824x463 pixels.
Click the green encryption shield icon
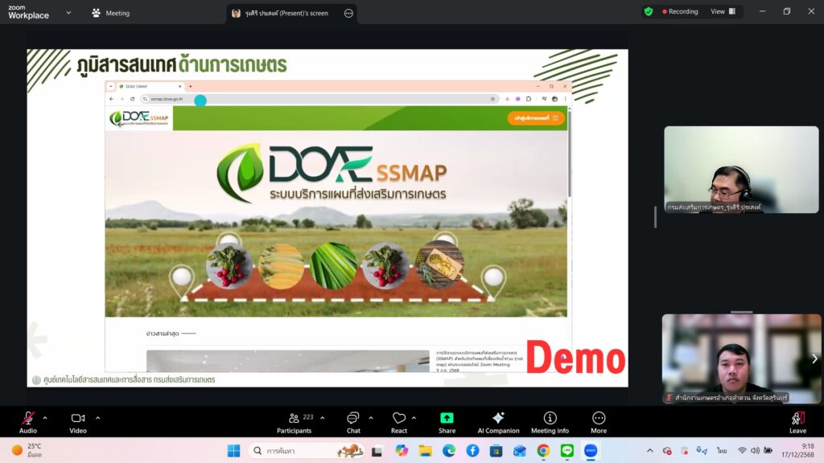click(649, 12)
